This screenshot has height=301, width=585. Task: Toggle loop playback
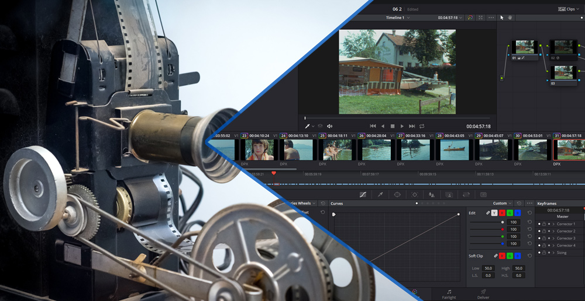[422, 126]
